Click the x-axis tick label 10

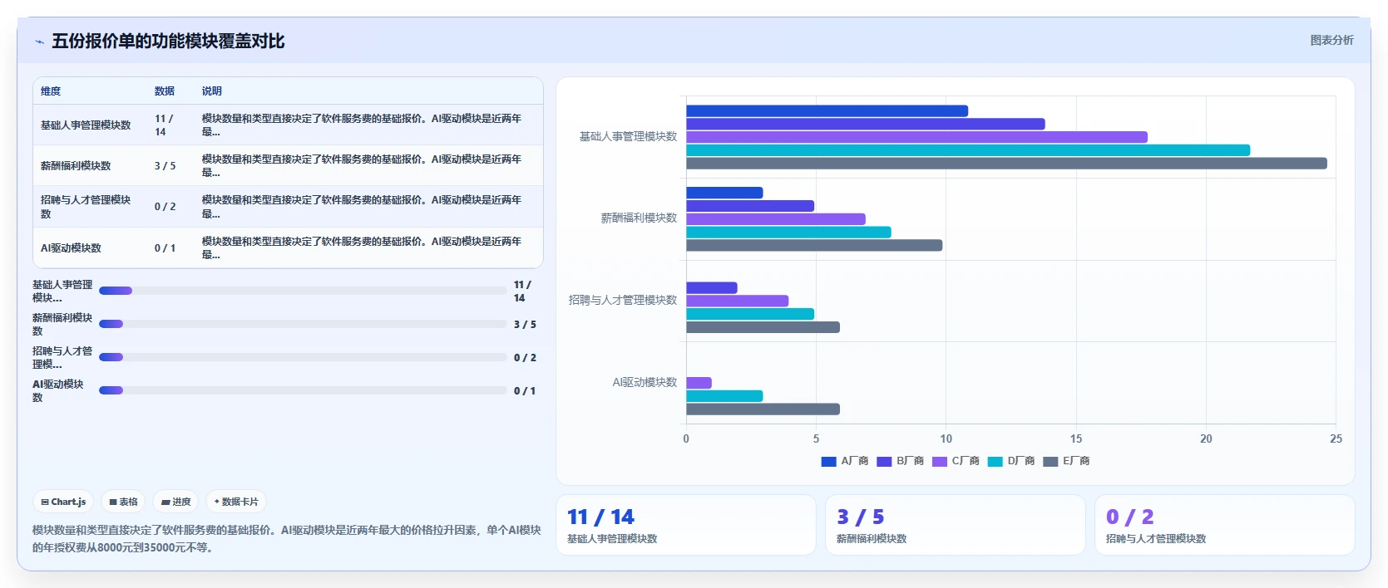946,439
